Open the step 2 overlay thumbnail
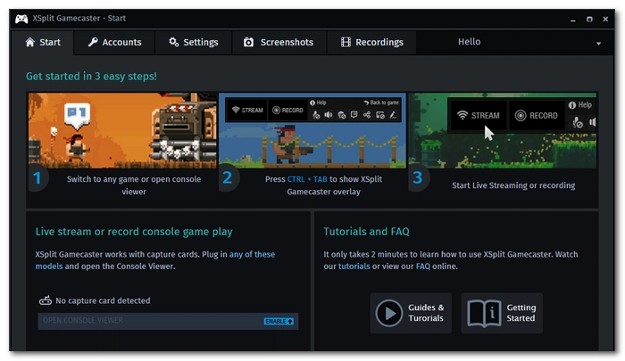The height and width of the screenshot is (361, 625). tap(312, 130)
